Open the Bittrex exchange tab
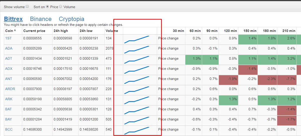This screenshot has height=136, width=301. 13,19
